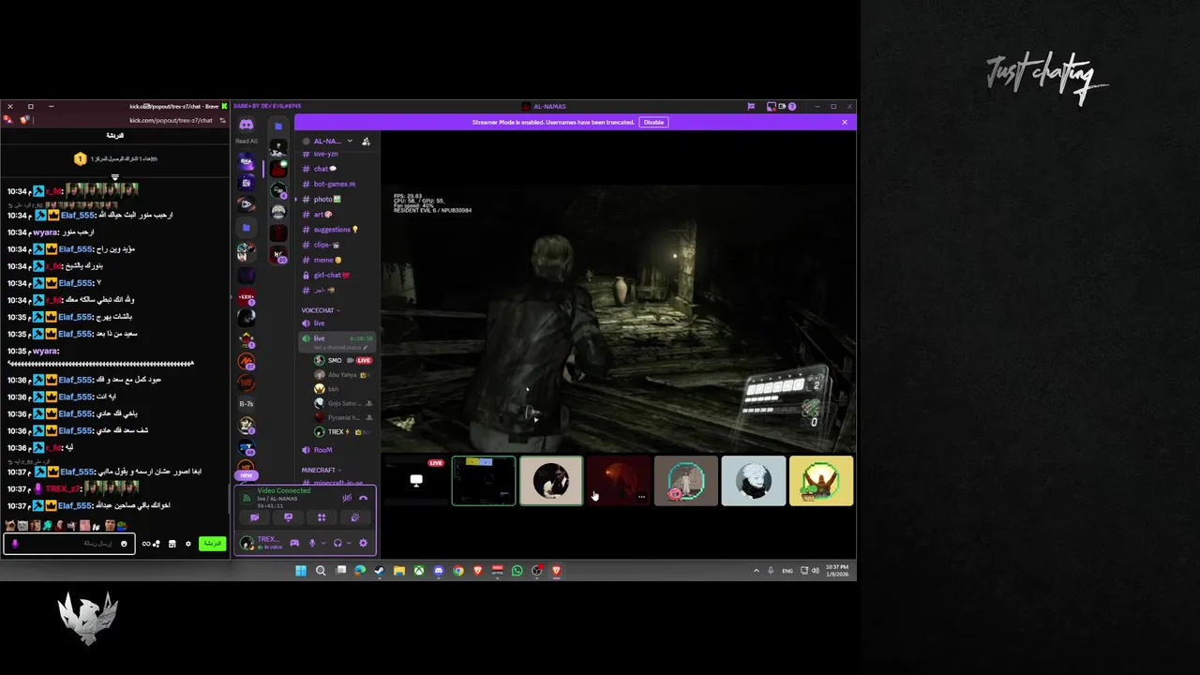Click Discord help icon in title bar
Screen dimensions: 1200x675
click(792, 106)
